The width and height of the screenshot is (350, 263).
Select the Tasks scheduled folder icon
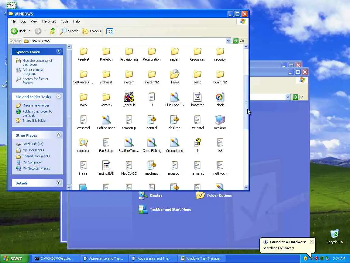click(175, 75)
